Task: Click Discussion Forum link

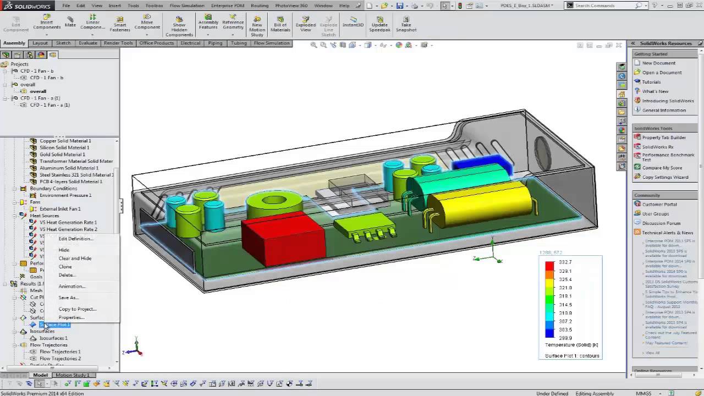Action: 661,223
